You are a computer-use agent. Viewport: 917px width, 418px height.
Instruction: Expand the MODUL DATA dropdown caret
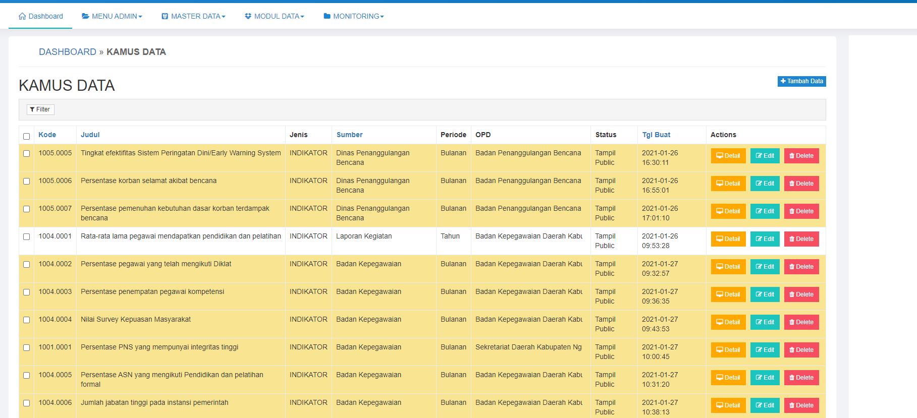(302, 17)
